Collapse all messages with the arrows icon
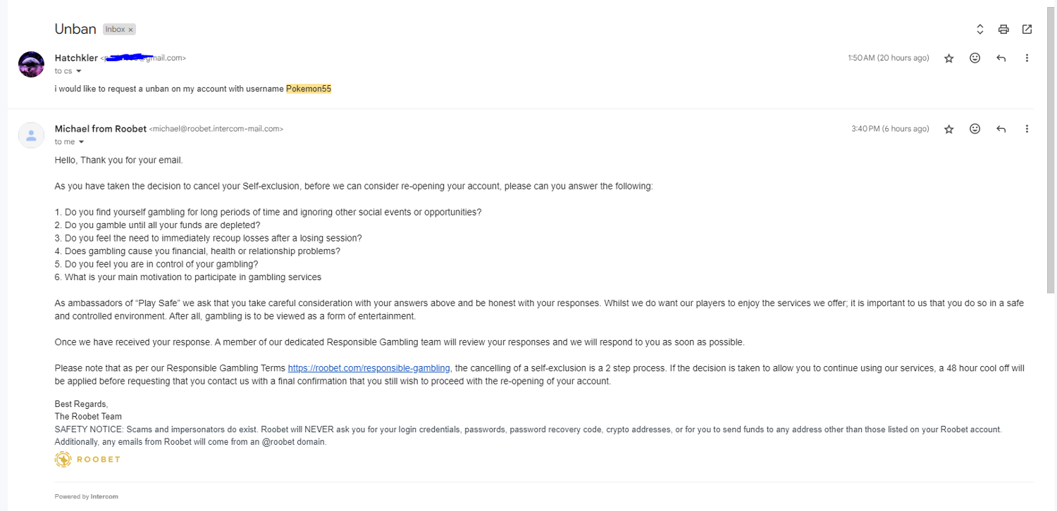The image size is (1057, 511). click(x=979, y=29)
